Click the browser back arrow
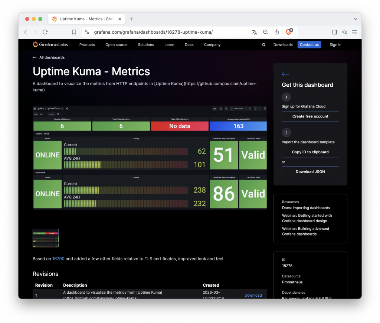Viewport: 380px width, 323px height. click(26, 32)
